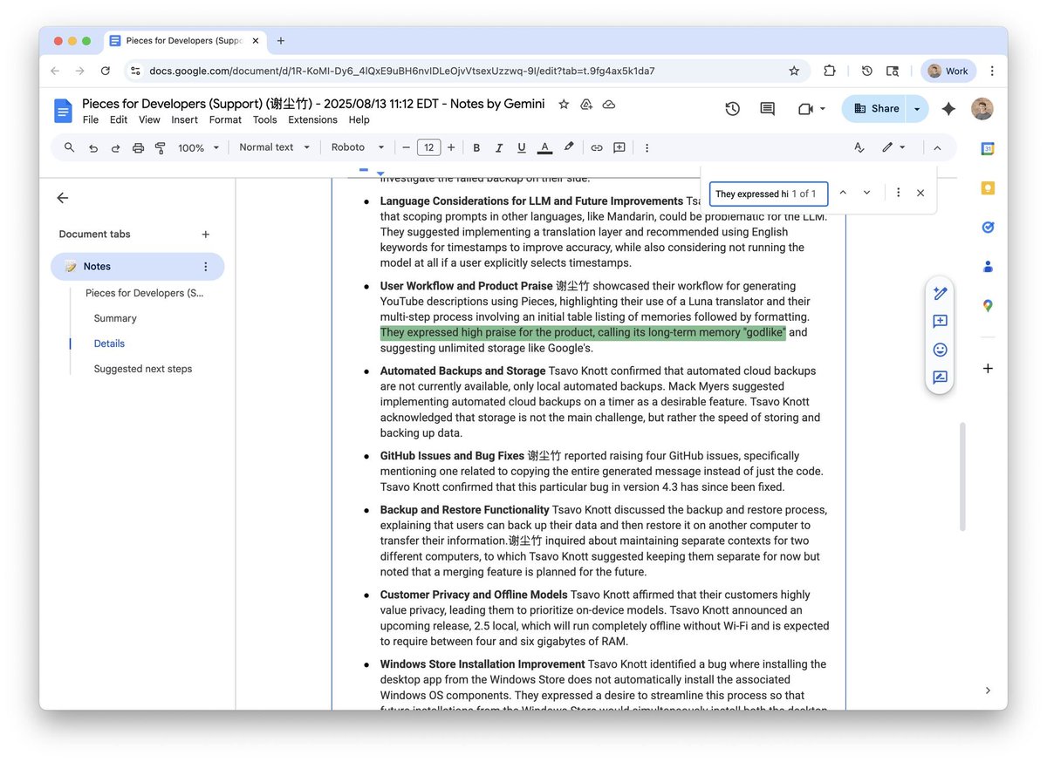
Task: Open the version history clock icon
Action: point(732,109)
